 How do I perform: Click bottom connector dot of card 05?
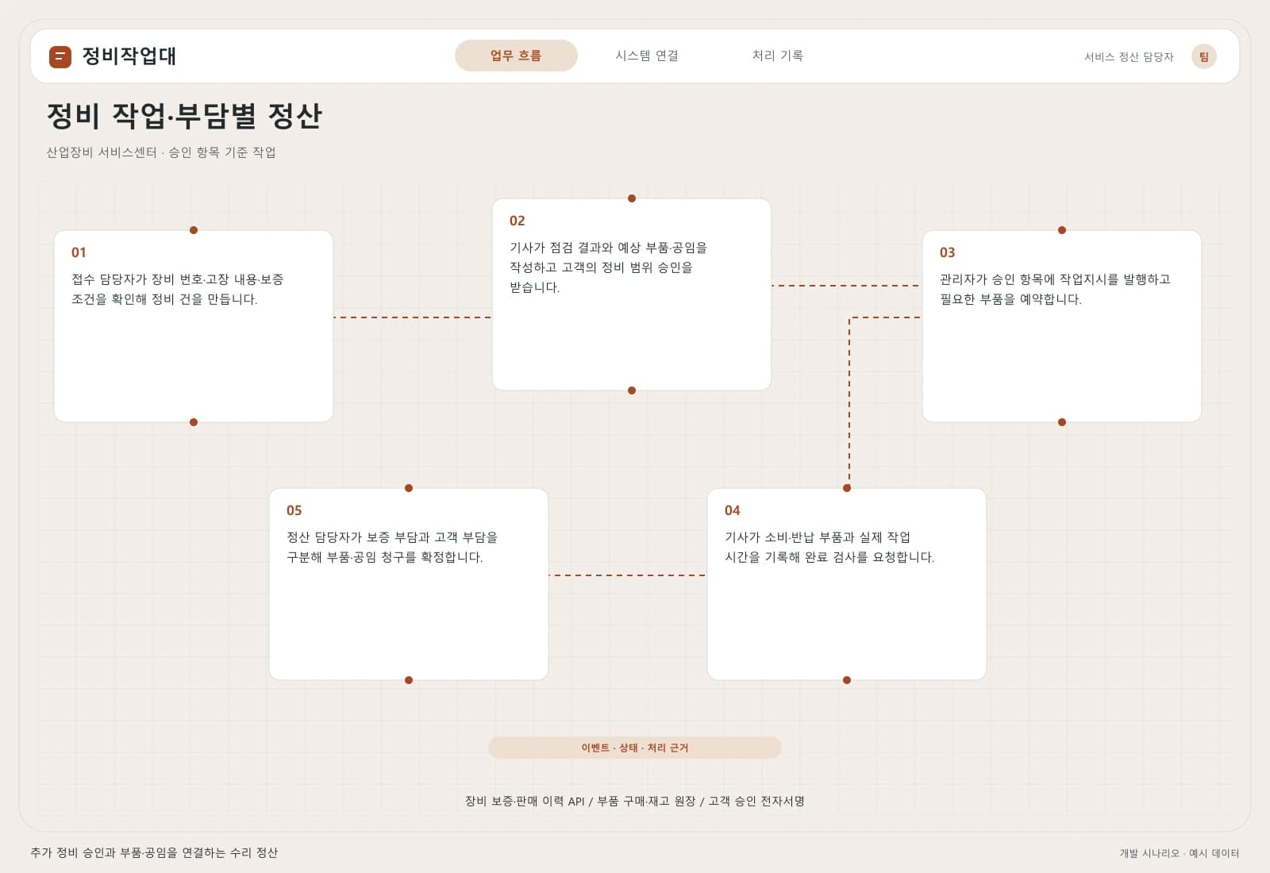[x=409, y=680]
